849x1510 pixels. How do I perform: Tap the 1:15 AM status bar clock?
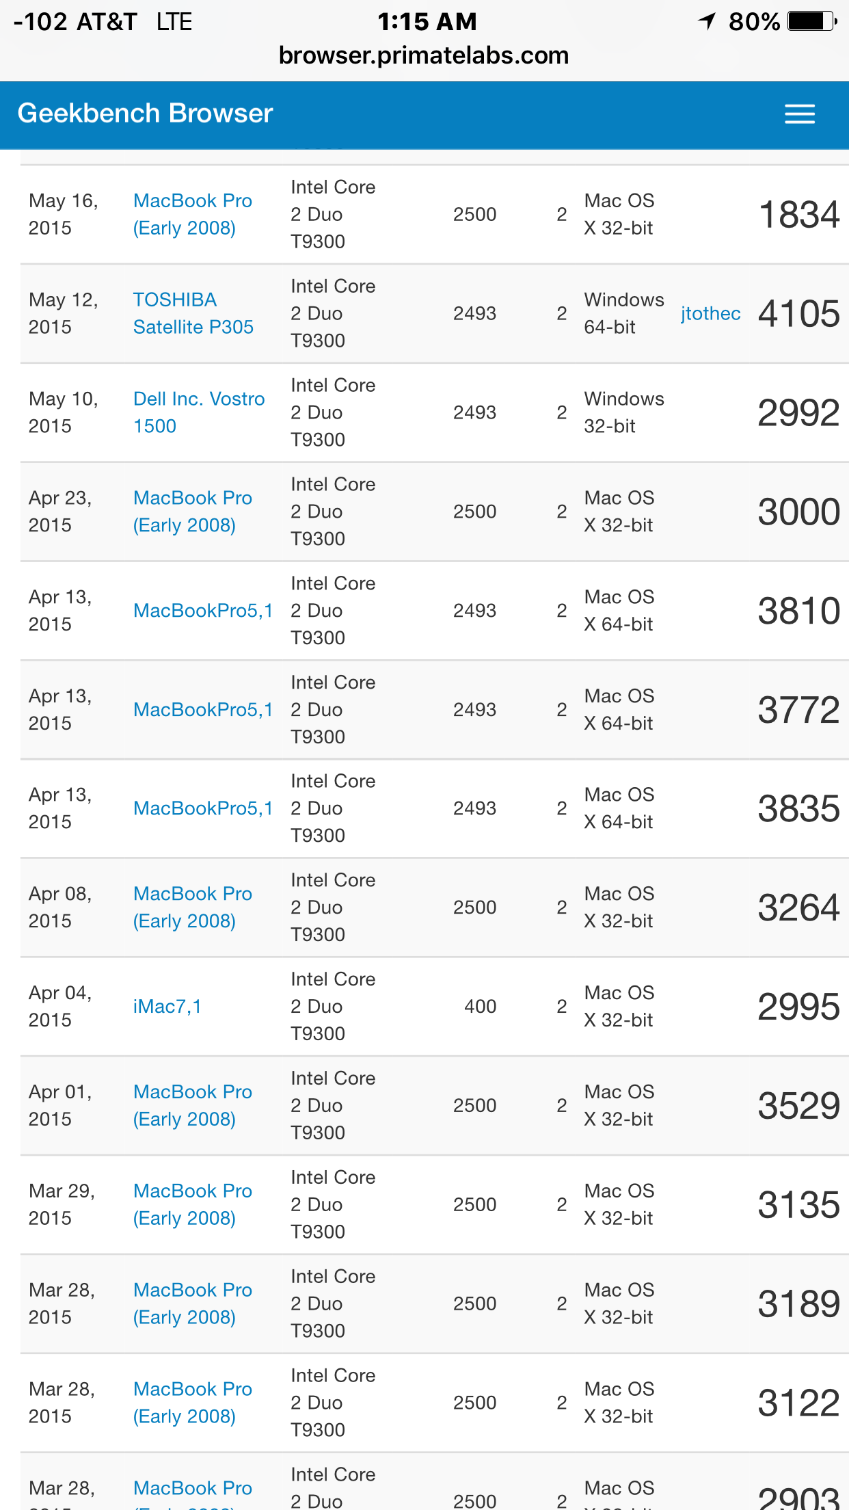click(427, 22)
